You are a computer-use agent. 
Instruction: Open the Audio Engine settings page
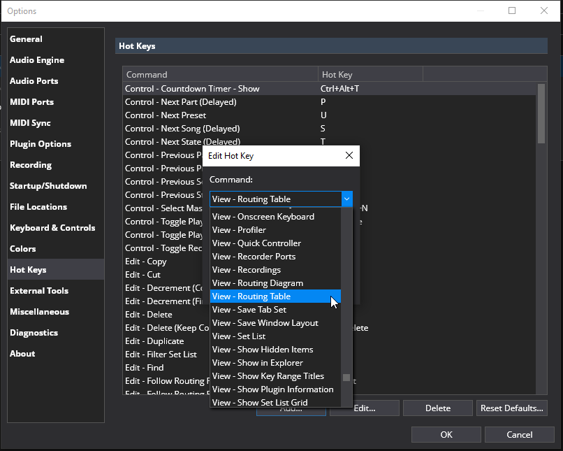pyautogui.click(x=37, y=60)
